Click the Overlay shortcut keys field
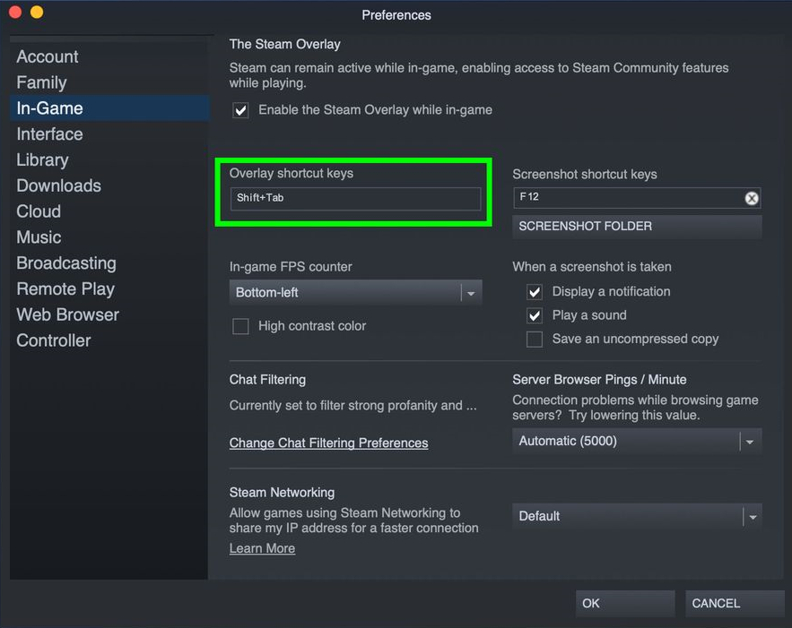This screenshot has width=792, height=628. pyautogui.click(x=355, y=198)
